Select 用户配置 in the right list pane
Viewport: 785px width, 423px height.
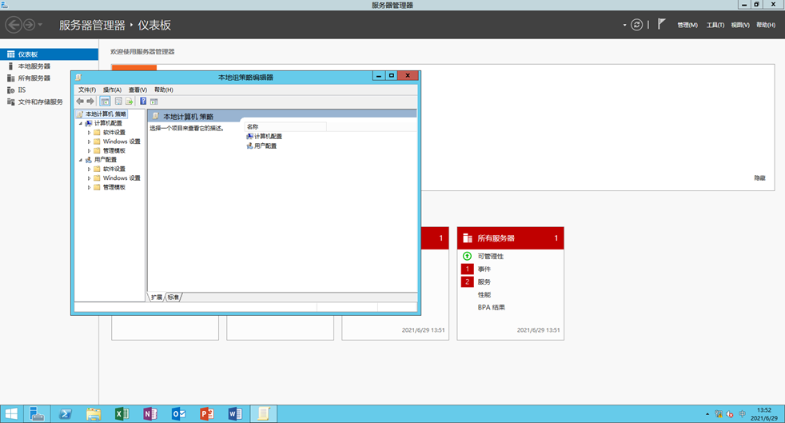265,146
